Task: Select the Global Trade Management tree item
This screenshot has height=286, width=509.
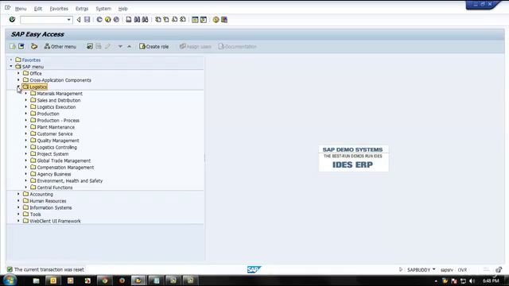Action: tap(64, 160)
